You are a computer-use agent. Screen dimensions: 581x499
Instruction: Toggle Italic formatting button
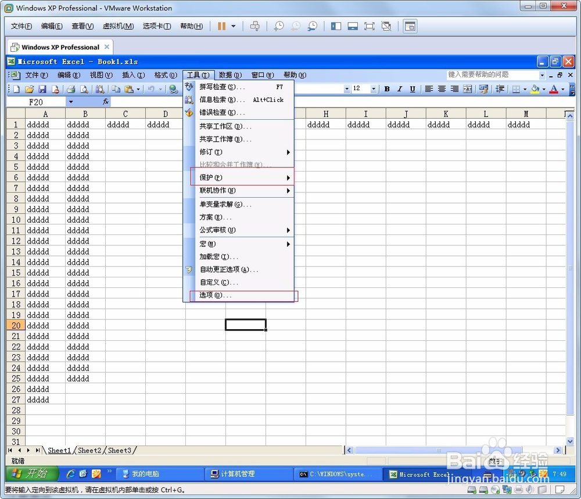point(400,88)
